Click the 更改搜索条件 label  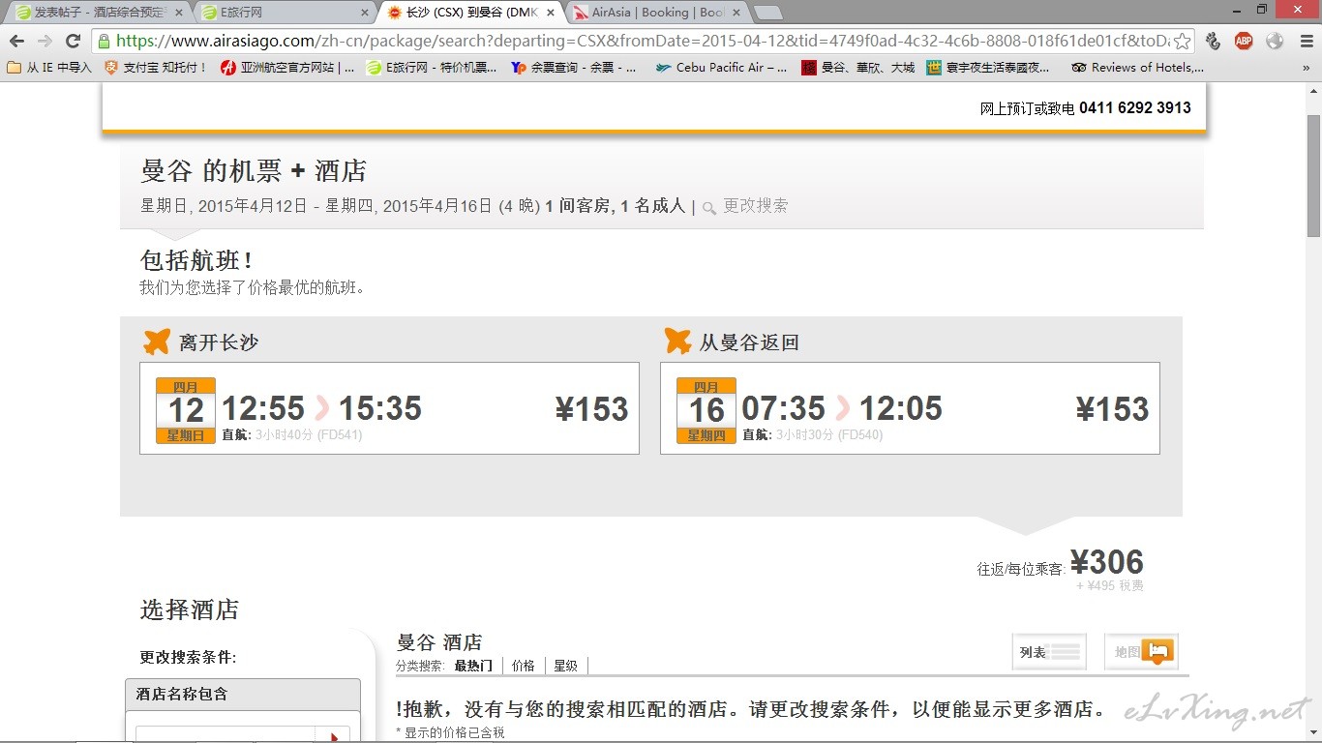click(188, 658)
